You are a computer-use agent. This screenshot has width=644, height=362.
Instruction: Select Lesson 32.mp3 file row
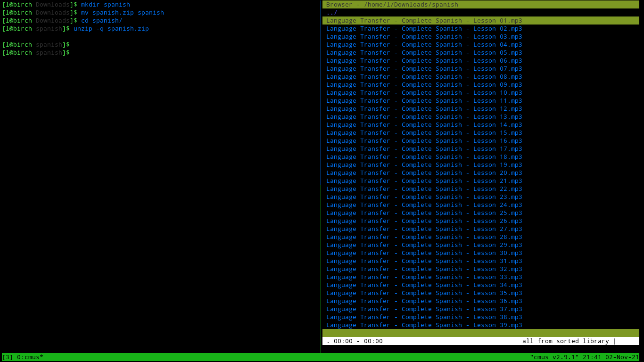click(481, 269)
